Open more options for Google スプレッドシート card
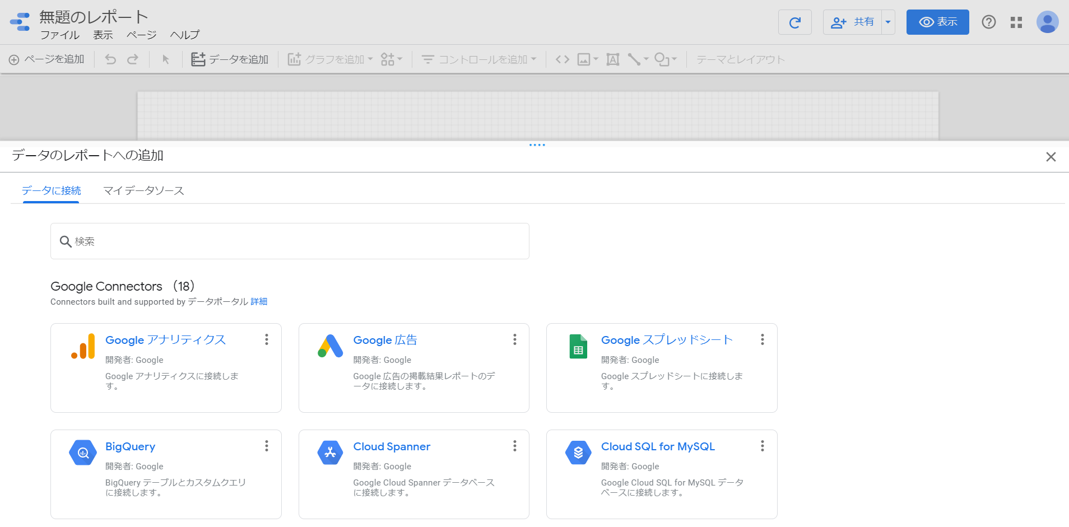The width and height of the screenshot is (1069, 527). tap(763, 339)
